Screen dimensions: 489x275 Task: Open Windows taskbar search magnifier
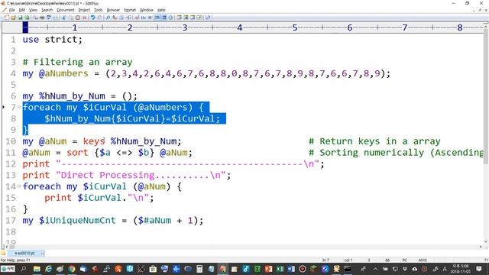24,269
